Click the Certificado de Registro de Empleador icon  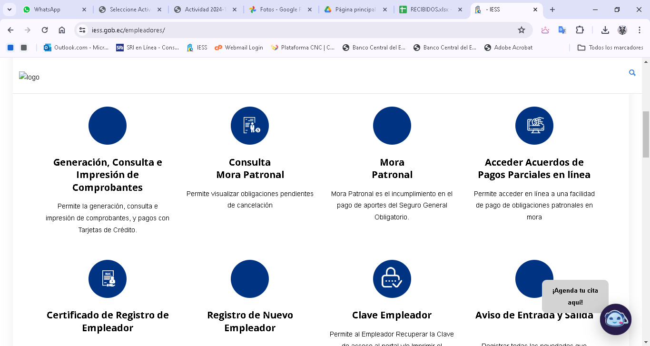108,279
